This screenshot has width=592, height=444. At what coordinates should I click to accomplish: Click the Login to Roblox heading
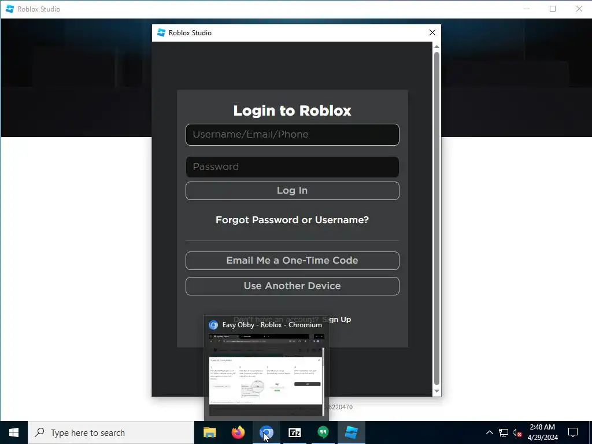pyautogui.click(x=292, y=110)
